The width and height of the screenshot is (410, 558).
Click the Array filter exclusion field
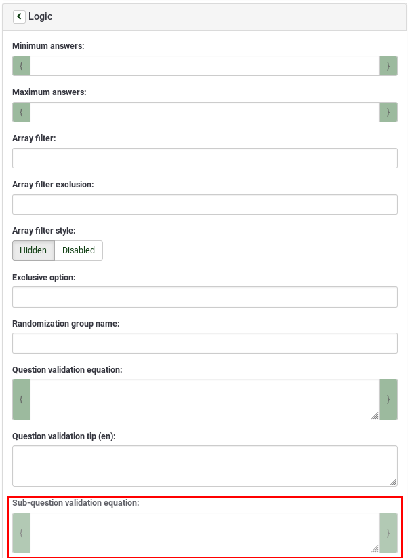(x=205, y=204)
